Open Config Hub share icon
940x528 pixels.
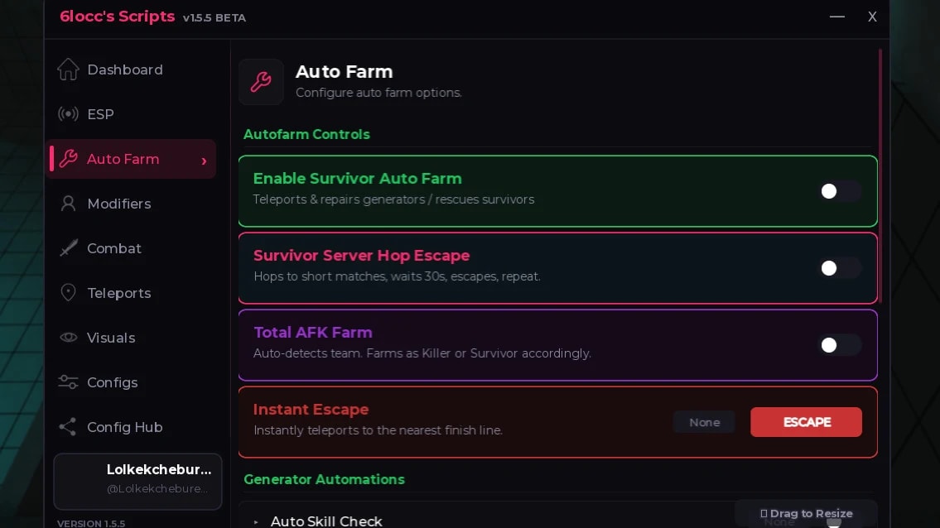(68, 427)
